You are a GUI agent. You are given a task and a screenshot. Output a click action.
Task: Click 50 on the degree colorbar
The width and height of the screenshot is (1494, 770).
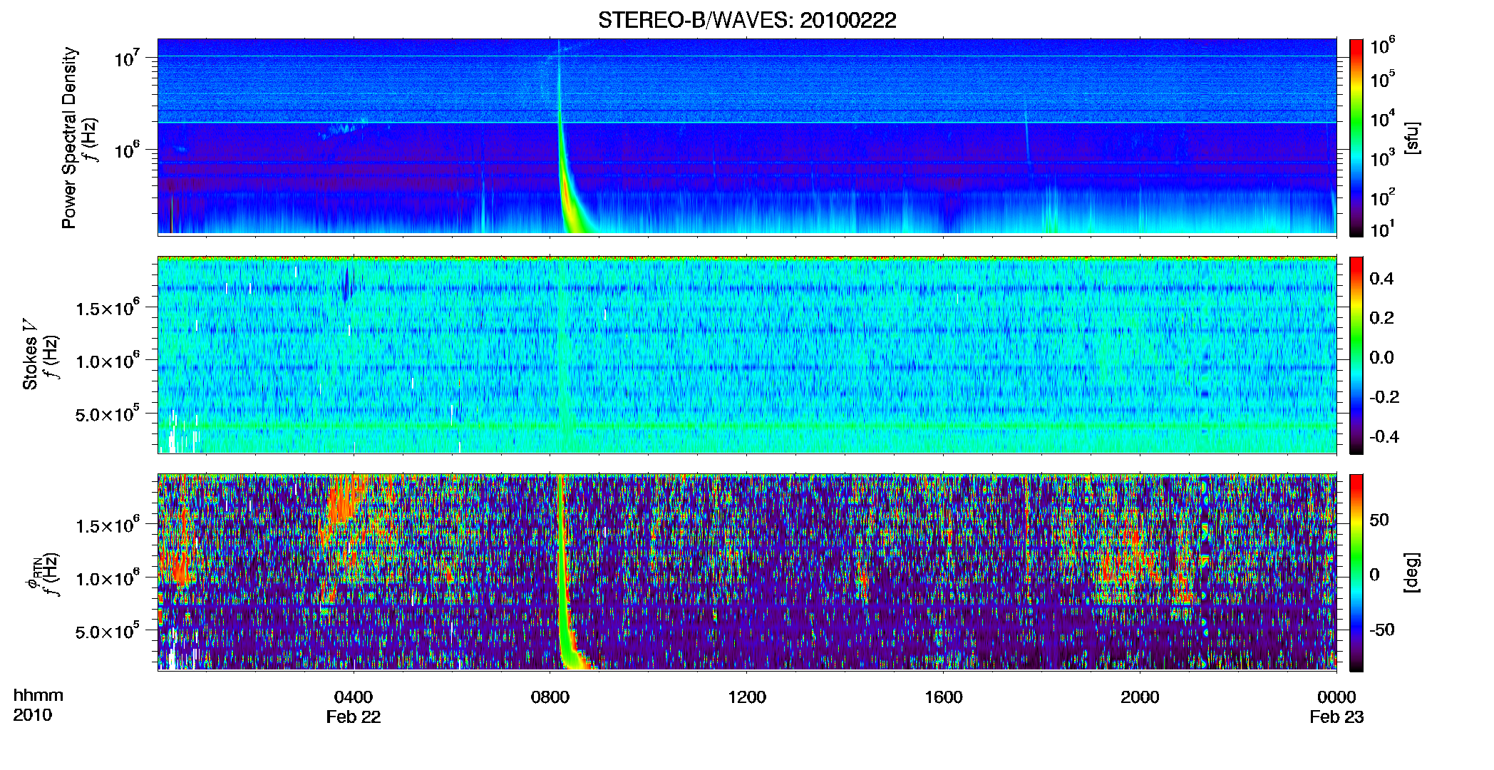(1379, 520)
